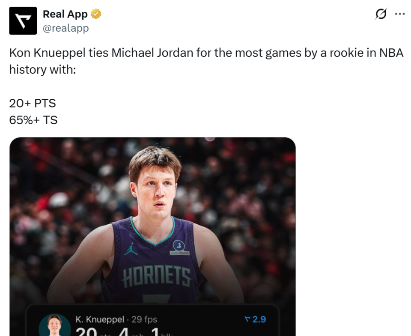The height and width of the screenshot is (336, 411).
Task: Click the large "20" points stat
Action: pos(86,332)
